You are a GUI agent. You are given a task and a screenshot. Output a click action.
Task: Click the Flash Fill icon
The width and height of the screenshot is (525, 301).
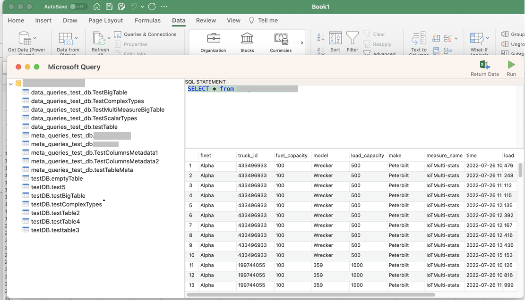(436, 38)
